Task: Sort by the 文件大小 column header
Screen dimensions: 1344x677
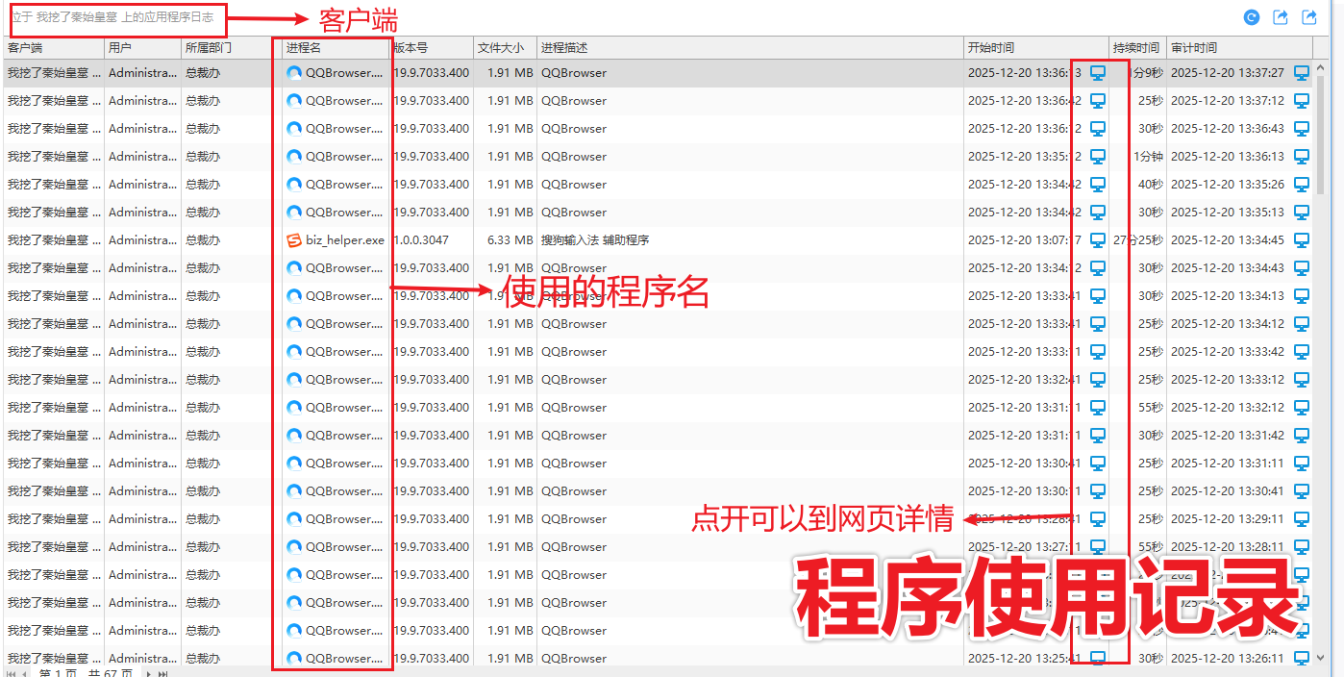Action: (505, 47)
